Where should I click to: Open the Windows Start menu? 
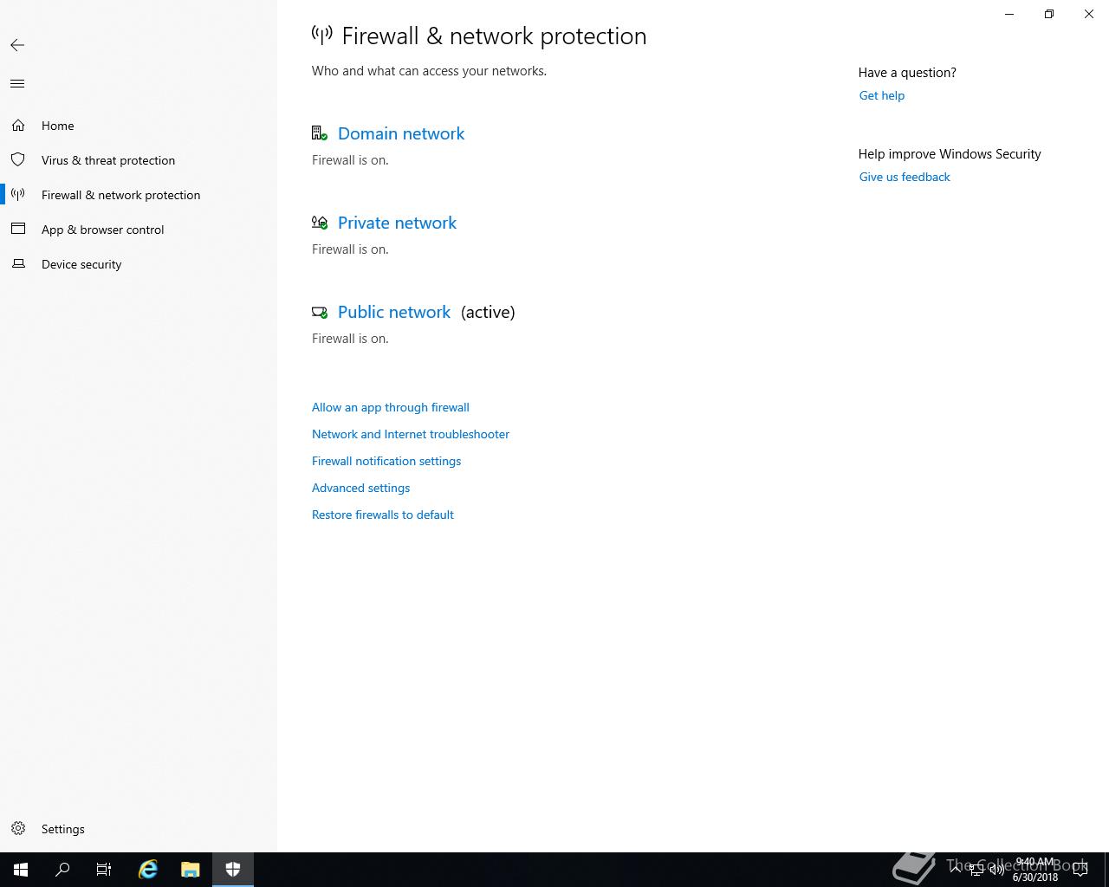click(21, 870)
